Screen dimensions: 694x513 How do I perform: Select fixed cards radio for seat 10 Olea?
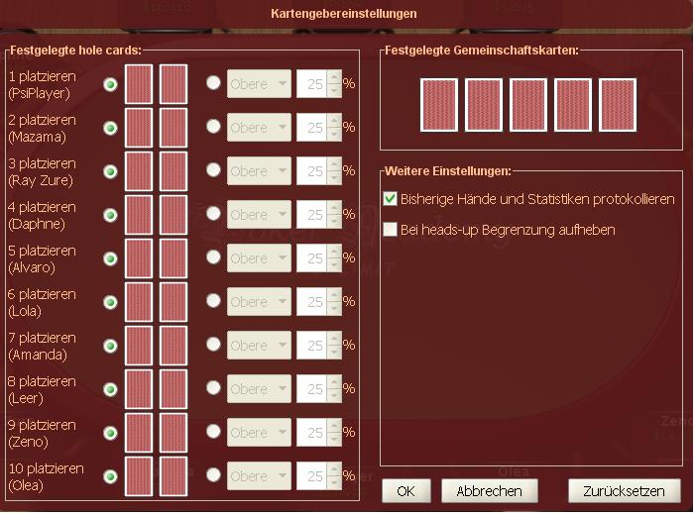point(111,476)
